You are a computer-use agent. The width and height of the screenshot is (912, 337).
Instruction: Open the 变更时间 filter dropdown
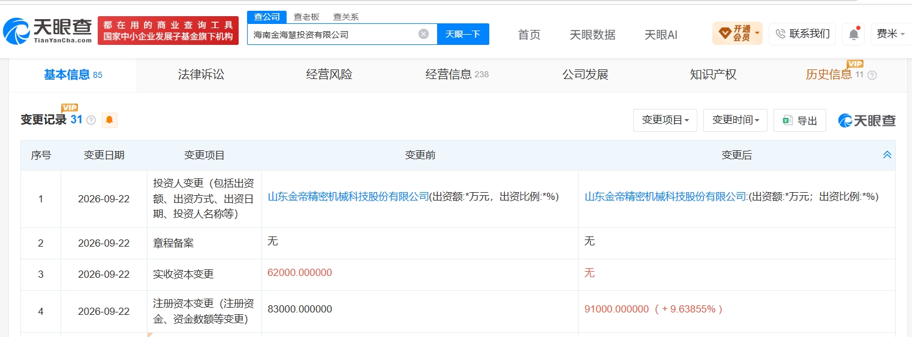click(x=735, y=120)
